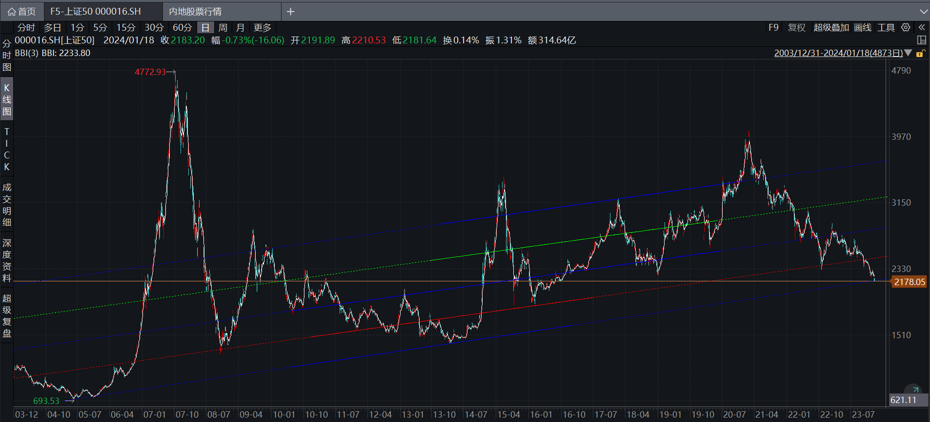Select the 60分 period

(182, 28)
